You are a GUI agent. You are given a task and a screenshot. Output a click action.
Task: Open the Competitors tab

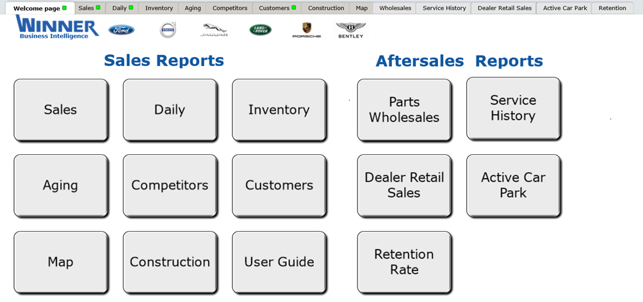click(x=229, y=8)
